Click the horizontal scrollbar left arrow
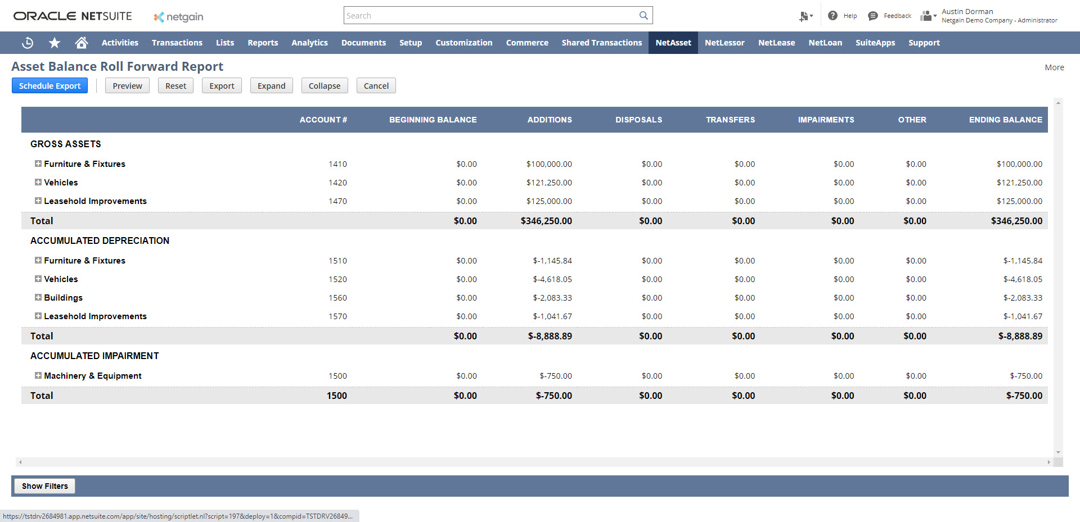 point(20,462)
